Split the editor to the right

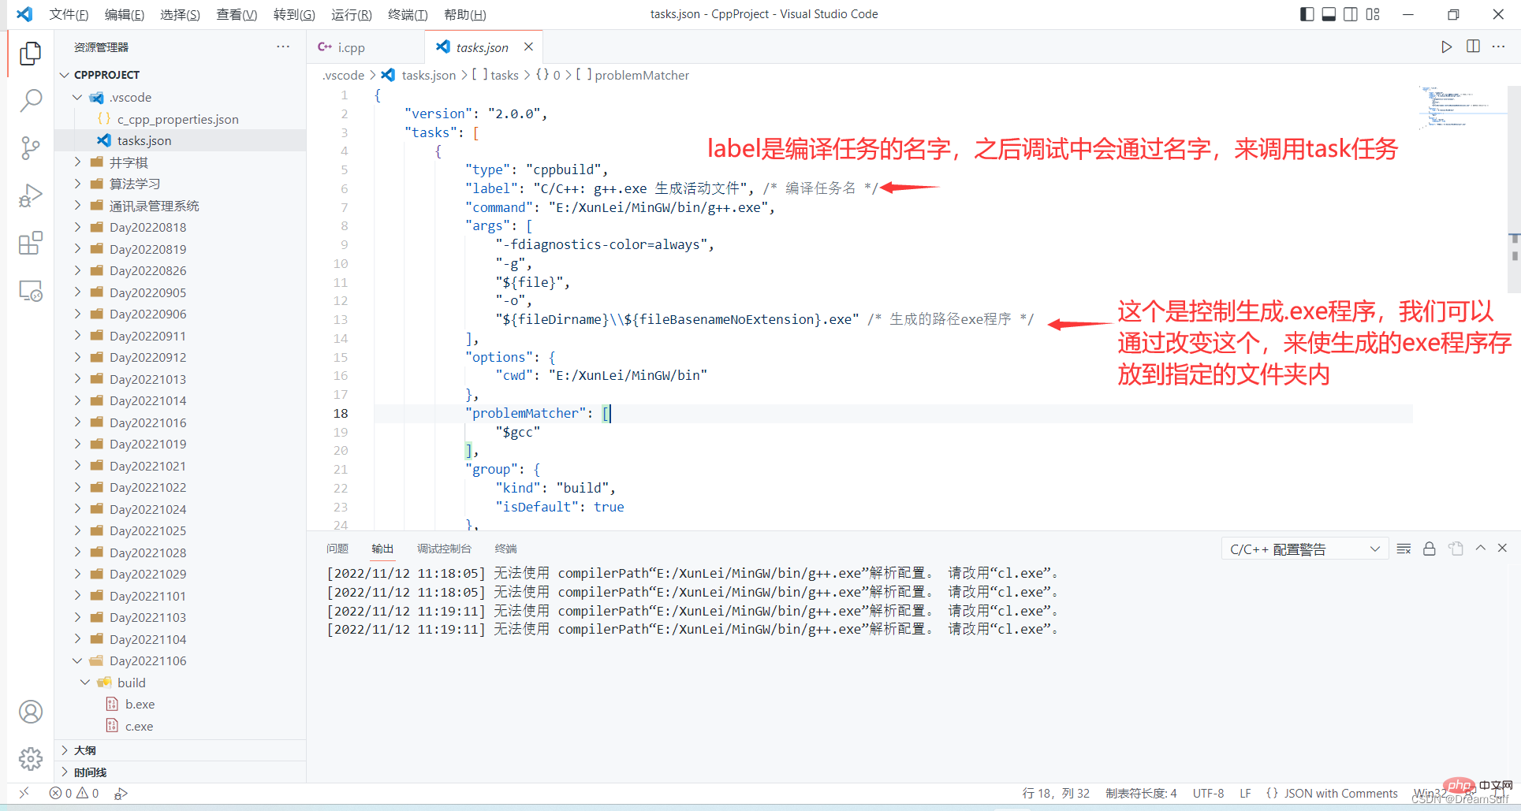1473,47
